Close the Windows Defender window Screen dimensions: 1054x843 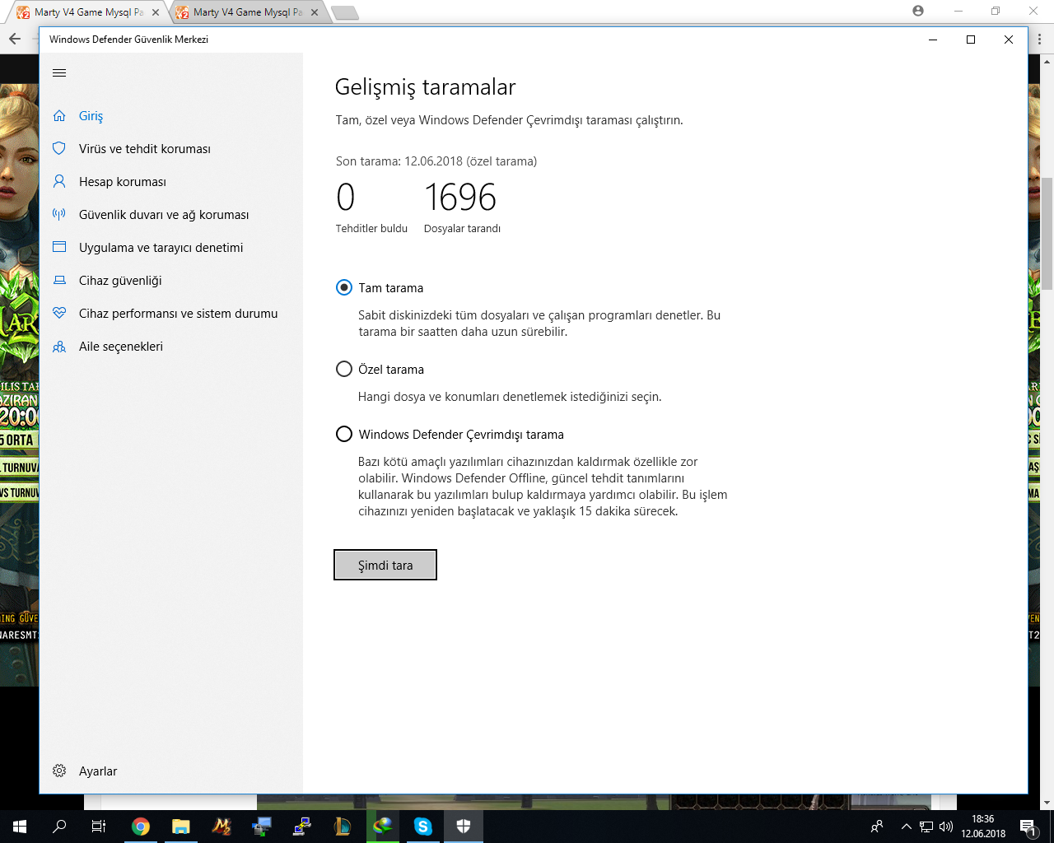tap(1009, 40)
